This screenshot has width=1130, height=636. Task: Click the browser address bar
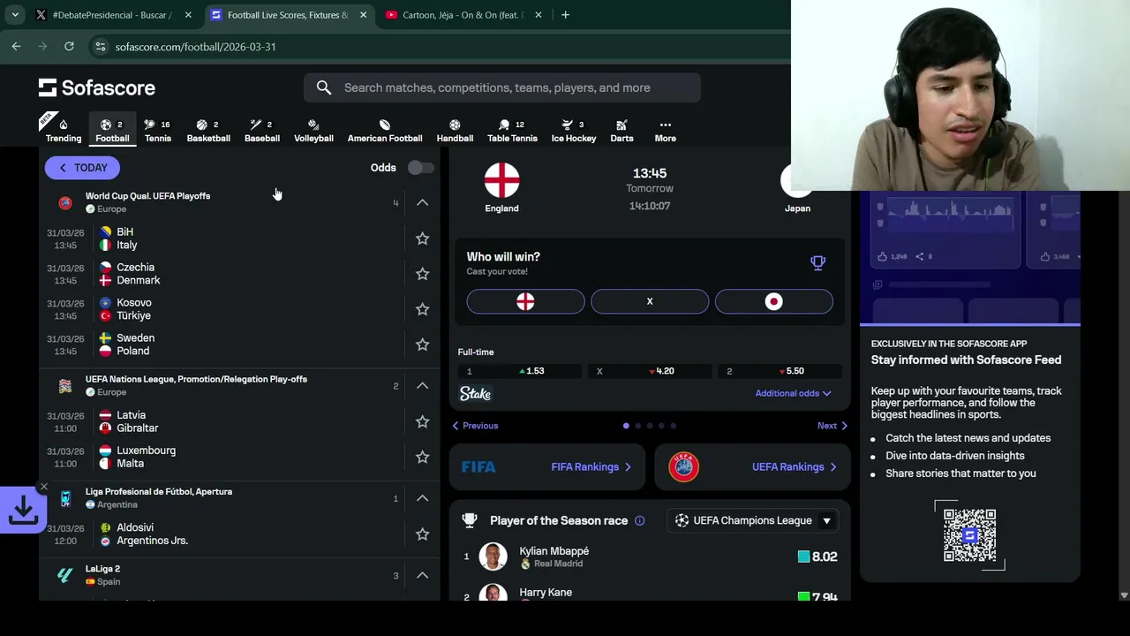pyautogui.click(x=441, y=46)
